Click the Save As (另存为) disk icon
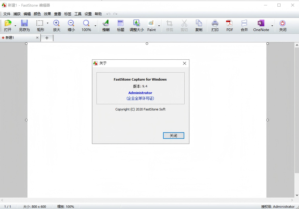 (24, 24)
